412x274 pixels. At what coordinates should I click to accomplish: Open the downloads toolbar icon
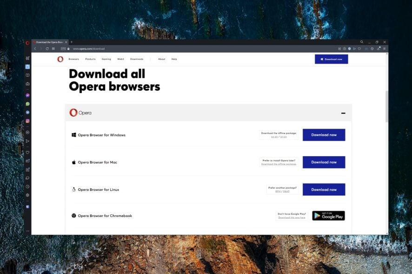coord(379,49)
